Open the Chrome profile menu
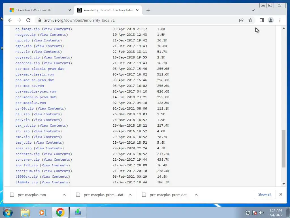The width and height of the screenshot is (290, 218). click(270, 20)
